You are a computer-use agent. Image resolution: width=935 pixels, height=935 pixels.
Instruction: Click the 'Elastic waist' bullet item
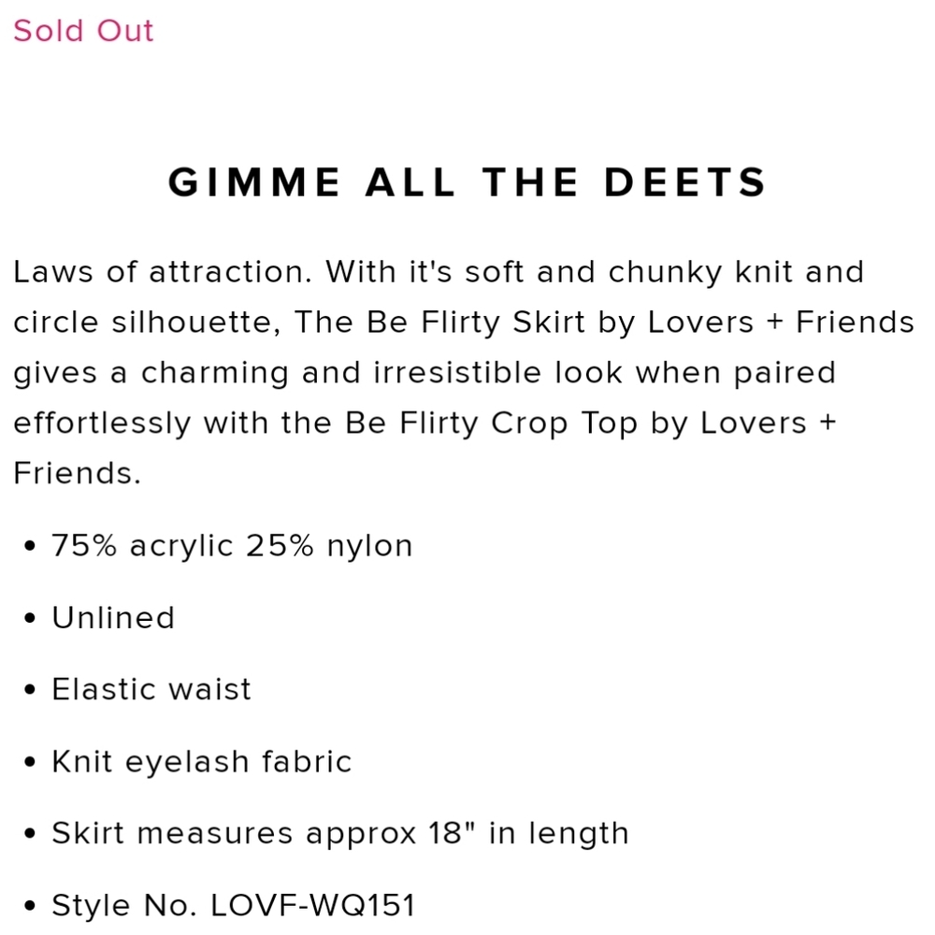pos(151,689)
